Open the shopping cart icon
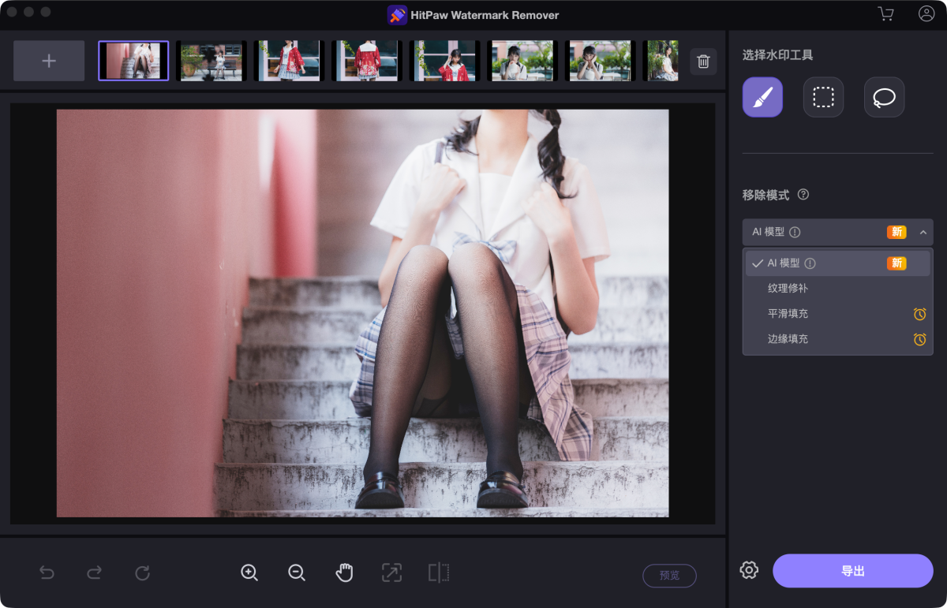 [x=886, y=13]
